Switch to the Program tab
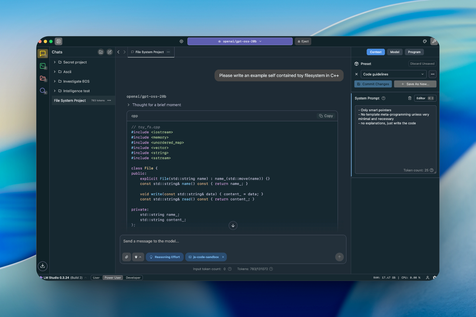This screenshot has height=317, width=476. 414,52
